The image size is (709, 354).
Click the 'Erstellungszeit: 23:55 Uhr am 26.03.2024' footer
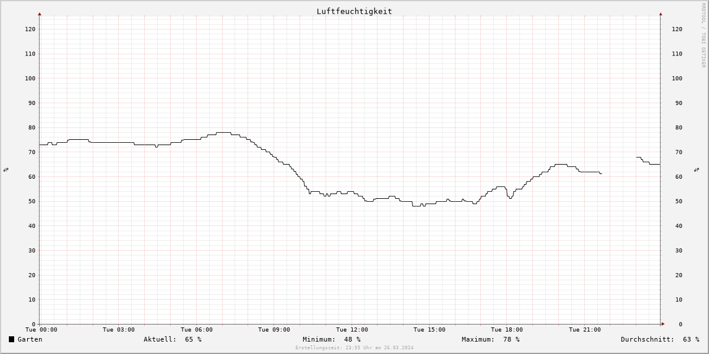click(354, 348)
